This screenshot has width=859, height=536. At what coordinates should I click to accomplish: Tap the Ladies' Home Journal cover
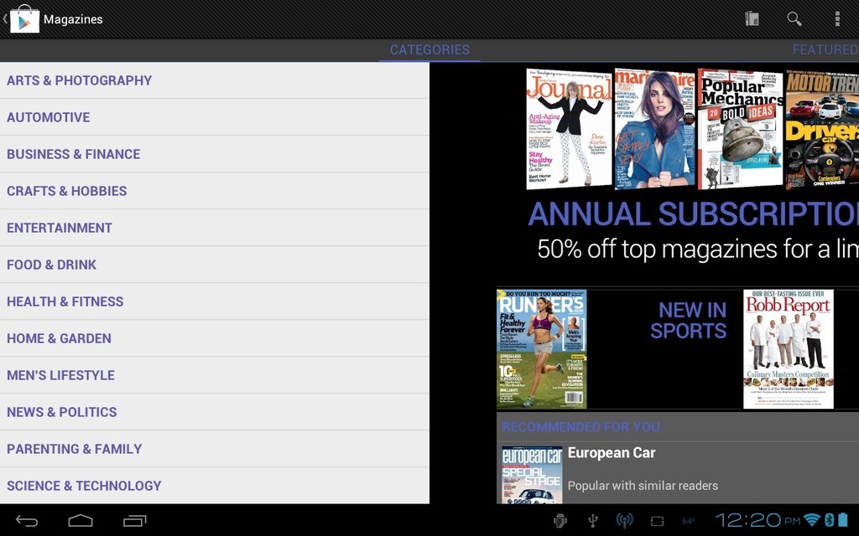coord(569,129)
